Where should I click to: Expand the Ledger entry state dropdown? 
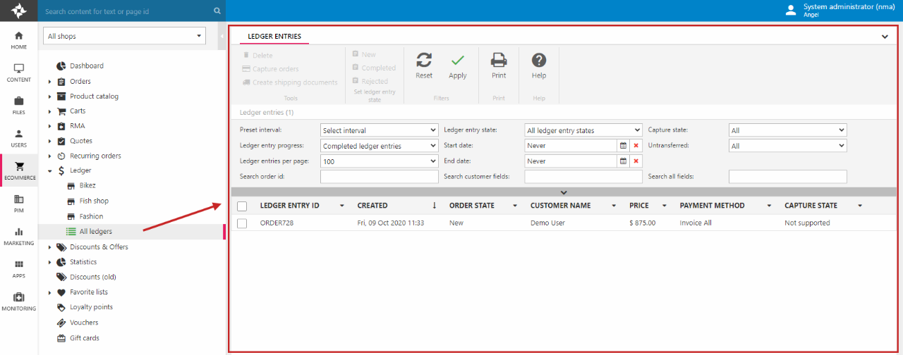[x=583, y=130]
